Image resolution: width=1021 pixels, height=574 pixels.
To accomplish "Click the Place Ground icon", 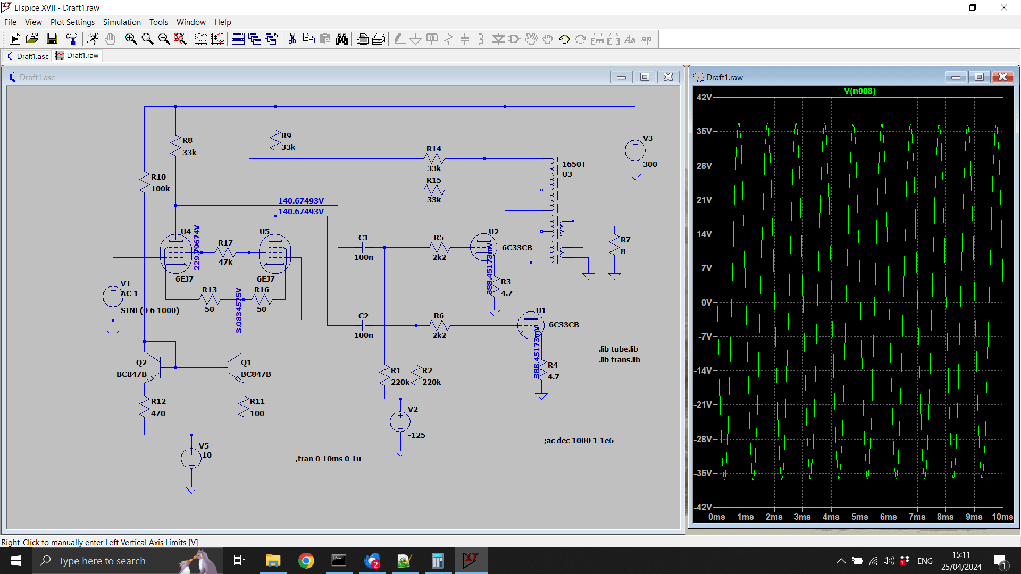I will (416, 39).
